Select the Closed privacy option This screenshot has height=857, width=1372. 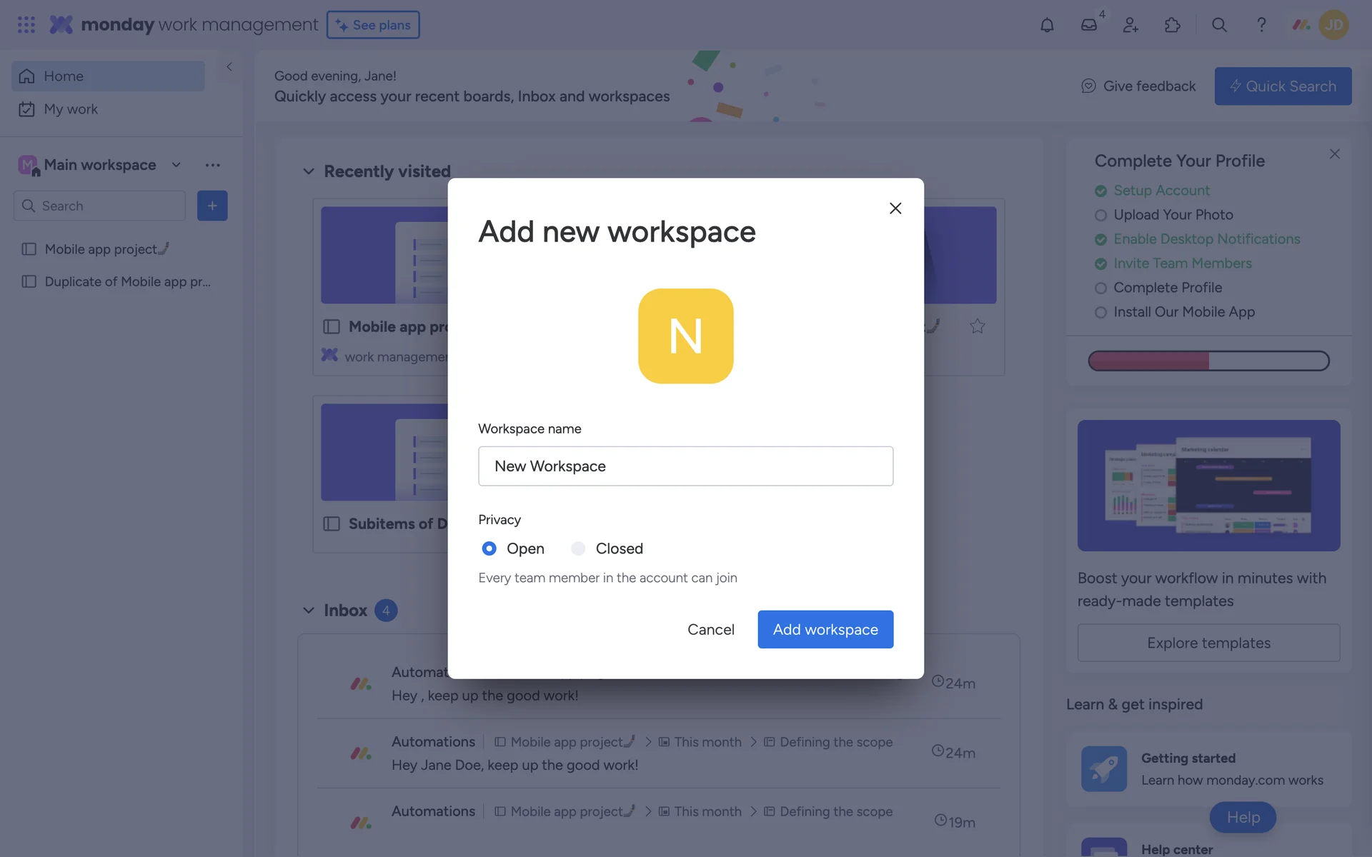tap(579, 548)
